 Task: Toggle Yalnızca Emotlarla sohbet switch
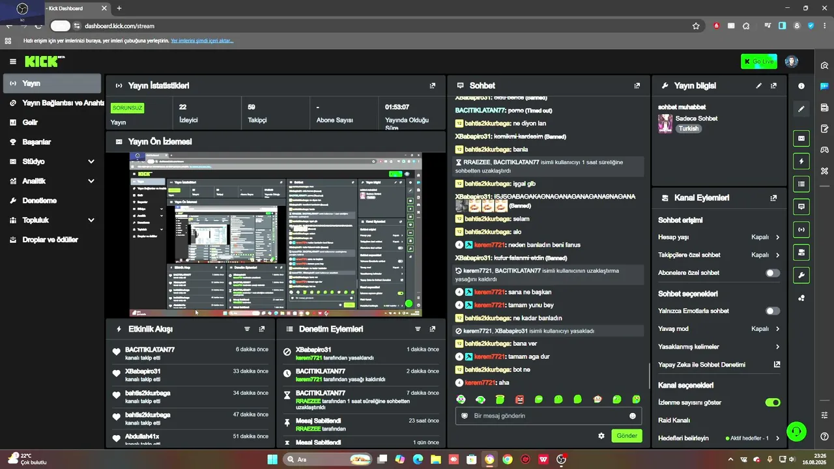772,311
